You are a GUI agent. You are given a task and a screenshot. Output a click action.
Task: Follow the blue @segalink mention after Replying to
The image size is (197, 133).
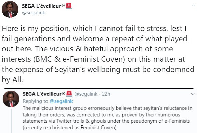pyautogui.click(x=61, y=101)
